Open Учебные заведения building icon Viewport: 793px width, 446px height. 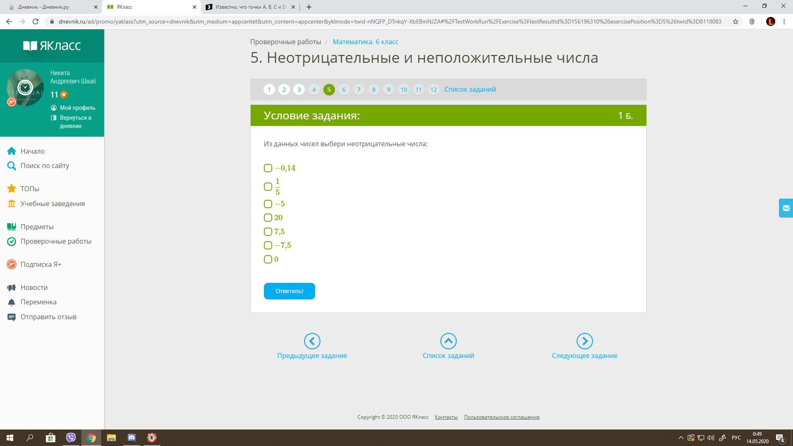[12, 204]
